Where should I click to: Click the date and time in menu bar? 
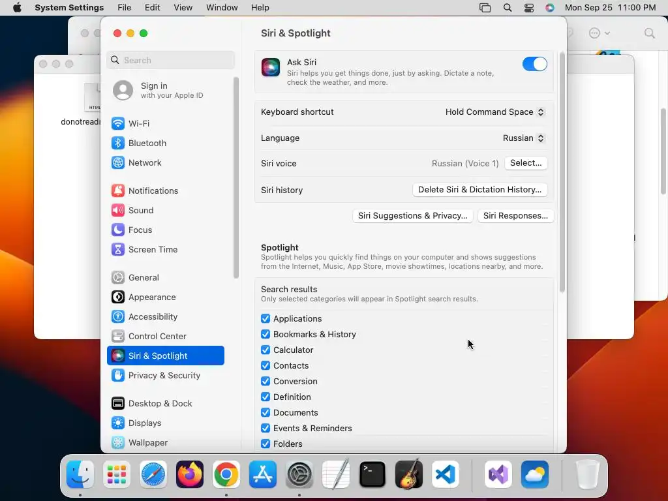click(610, 8)
